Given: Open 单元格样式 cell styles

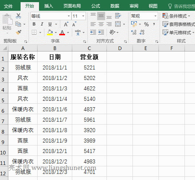Looking at the screenshot, I should (178, 32).
